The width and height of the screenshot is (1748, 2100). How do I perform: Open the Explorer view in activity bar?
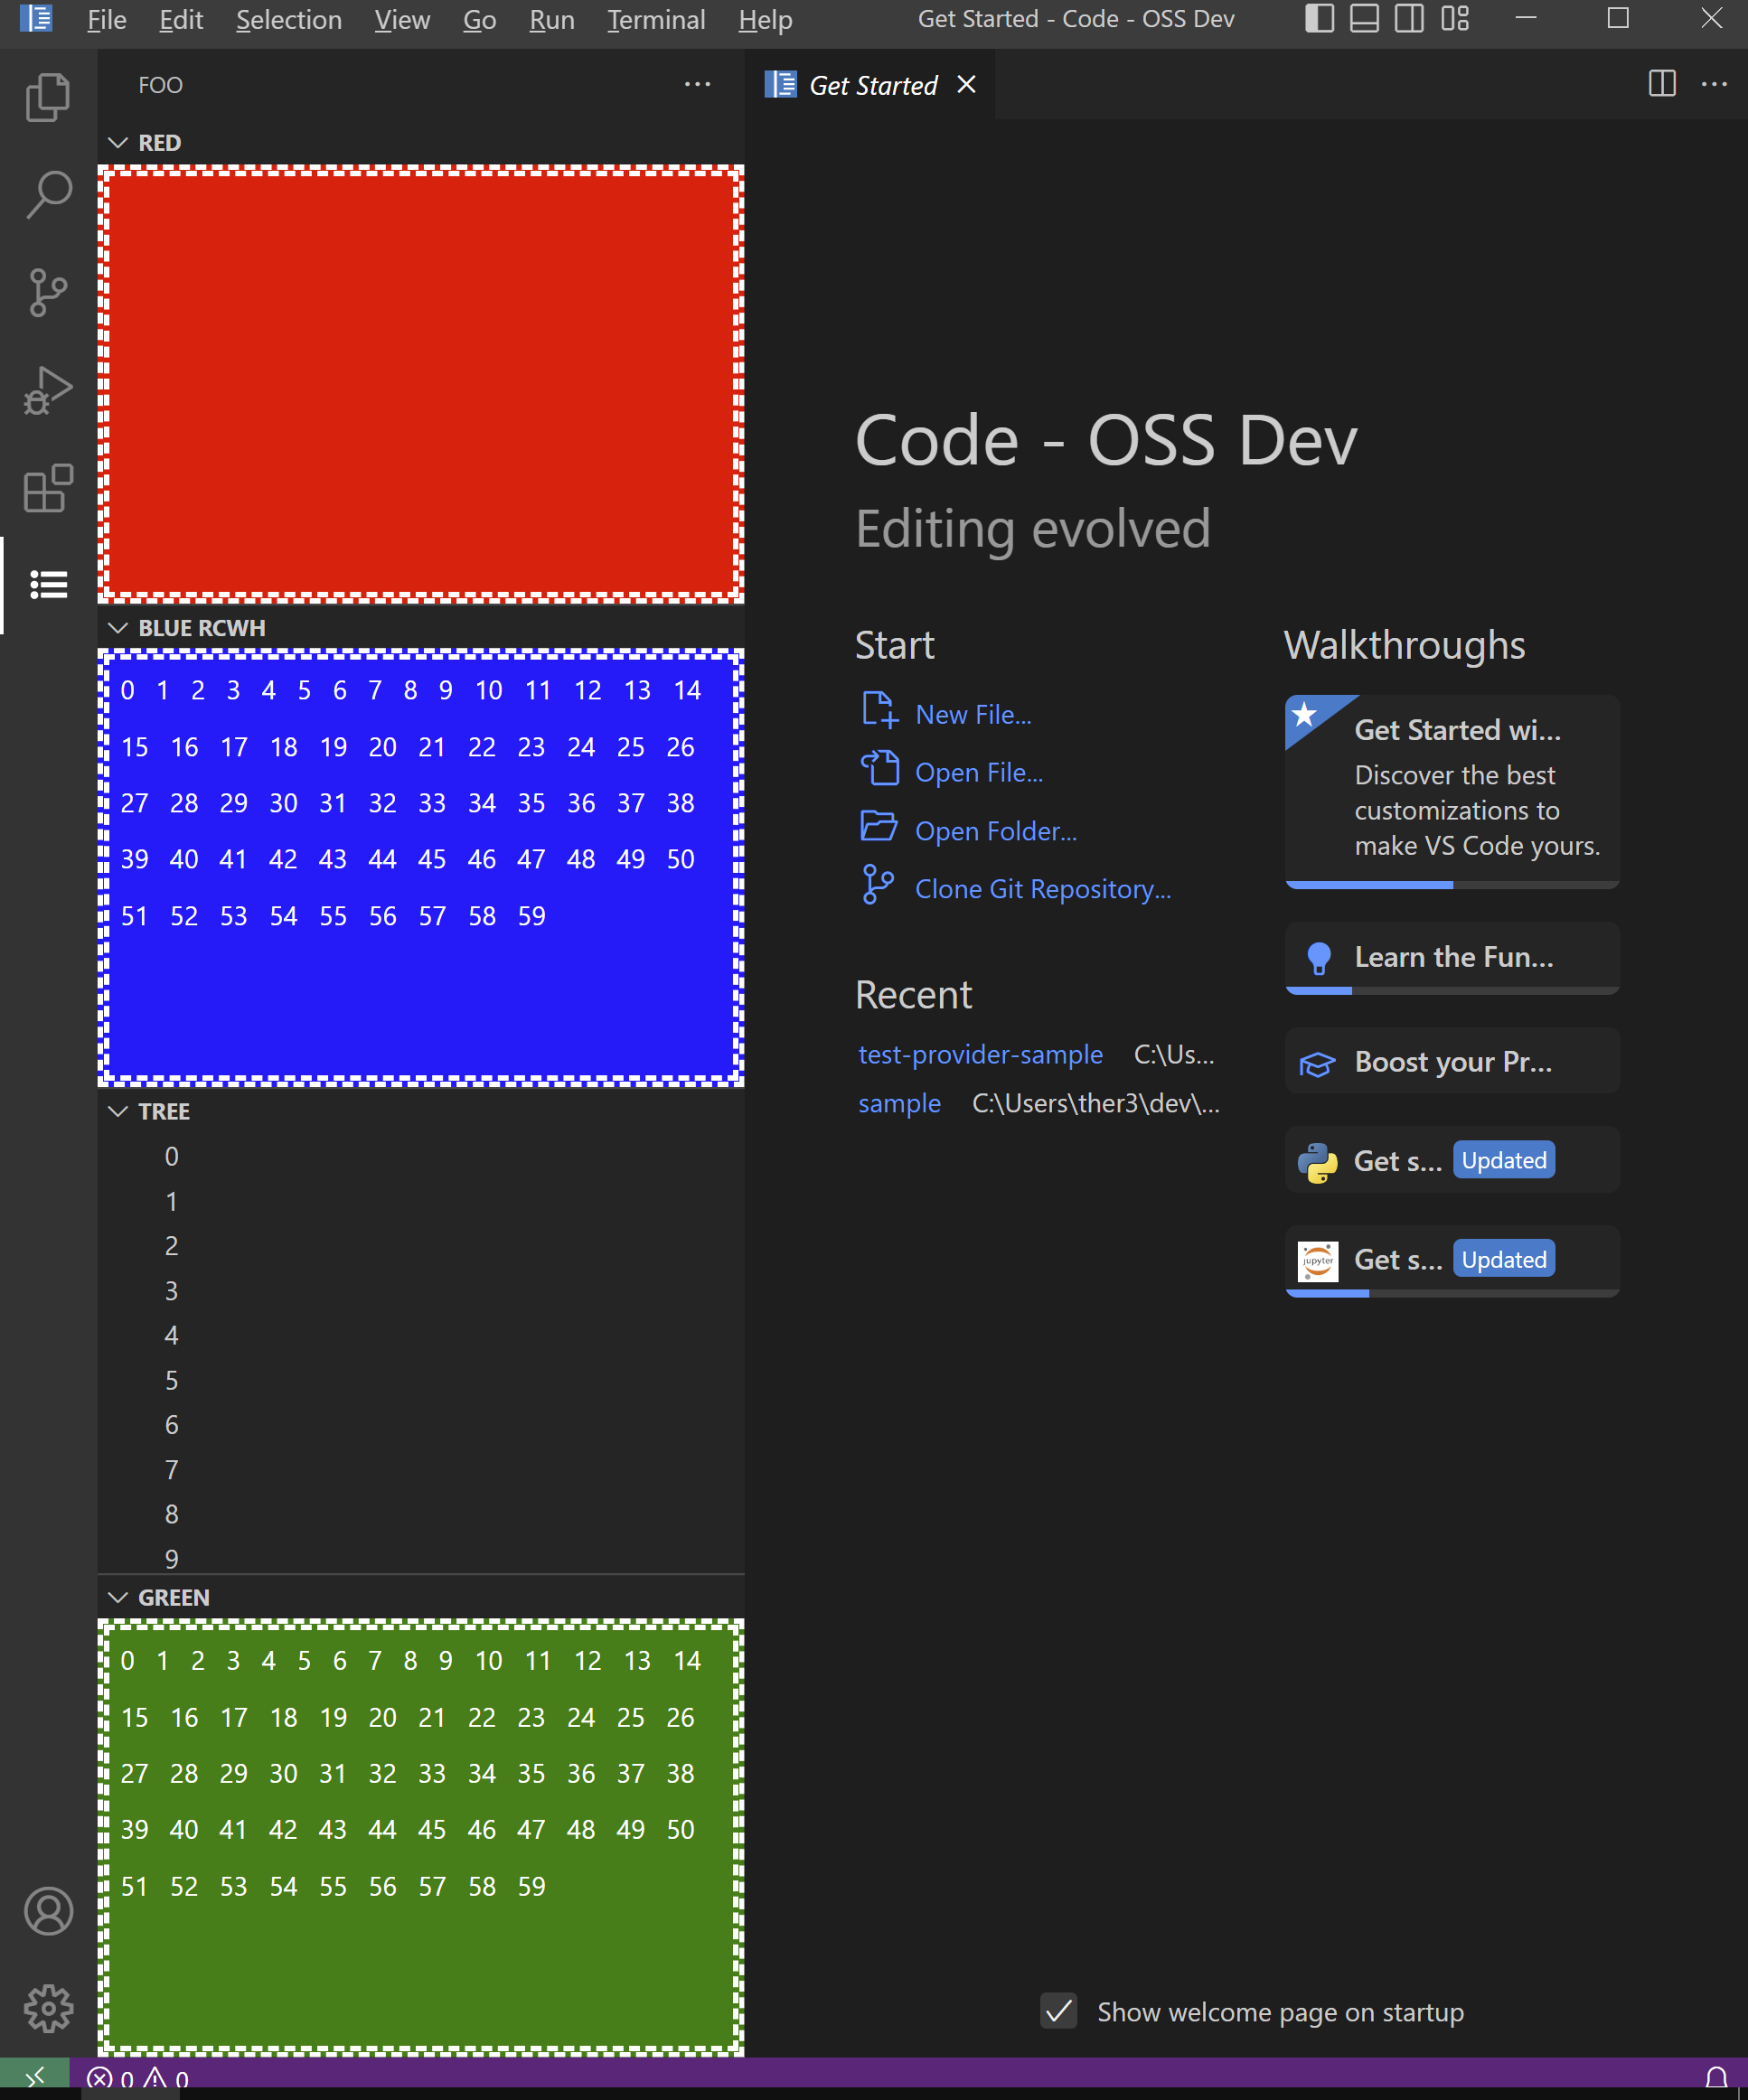(48, 97)
